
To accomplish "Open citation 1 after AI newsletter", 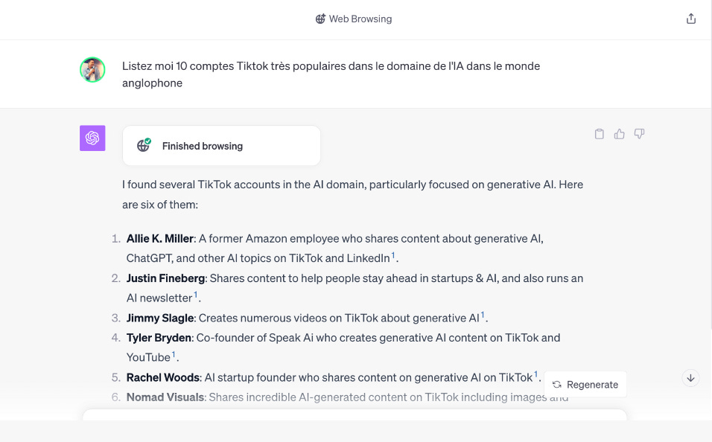I will (x=196, y=295).
